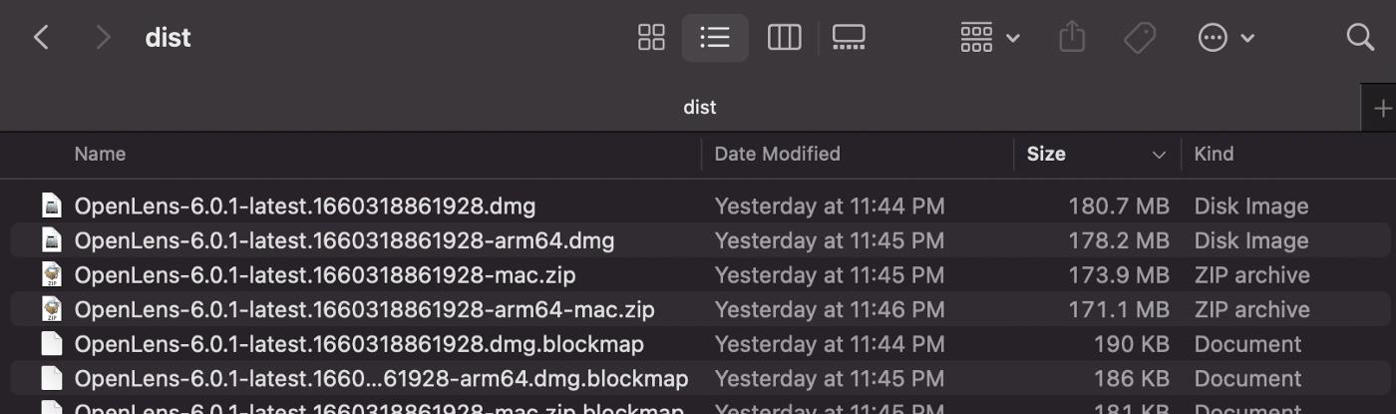Switch to gallery view

(849, 38)
